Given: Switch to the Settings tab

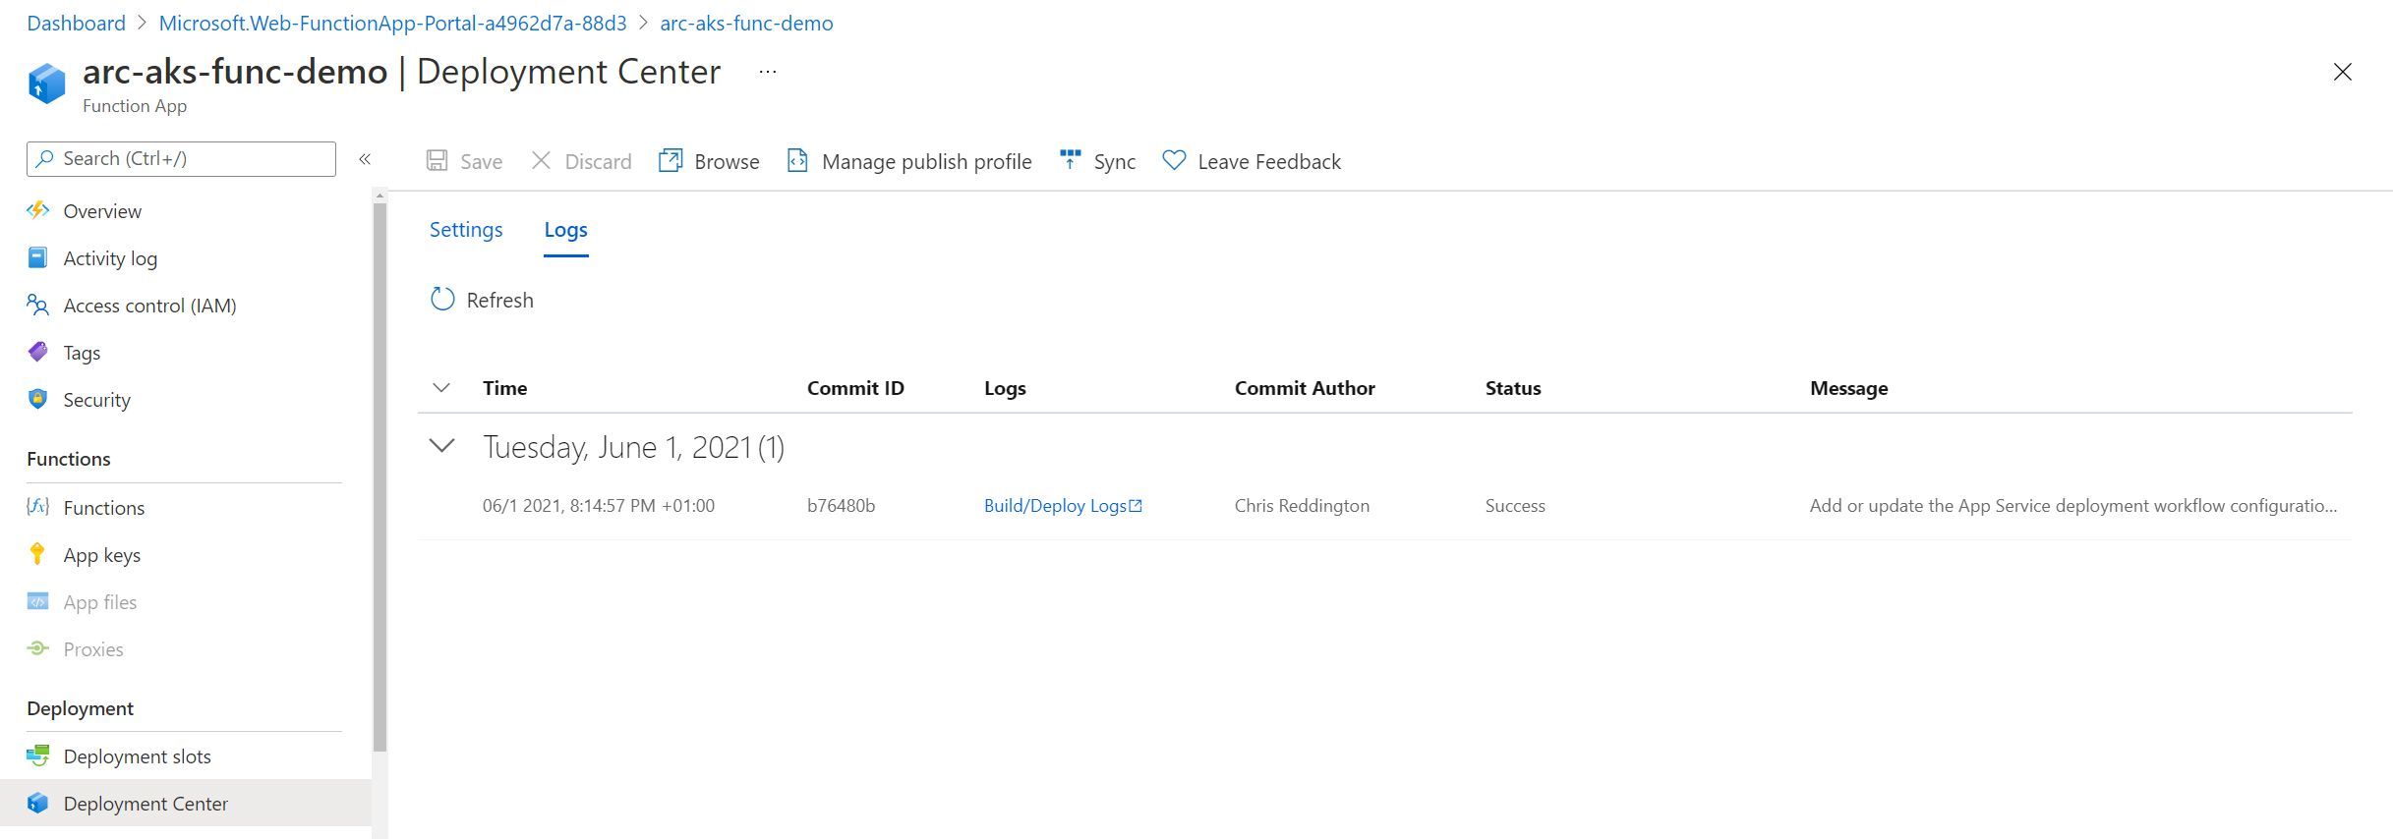Looking at the screenshot, I should pyautogui.click(x=466, y=229).
